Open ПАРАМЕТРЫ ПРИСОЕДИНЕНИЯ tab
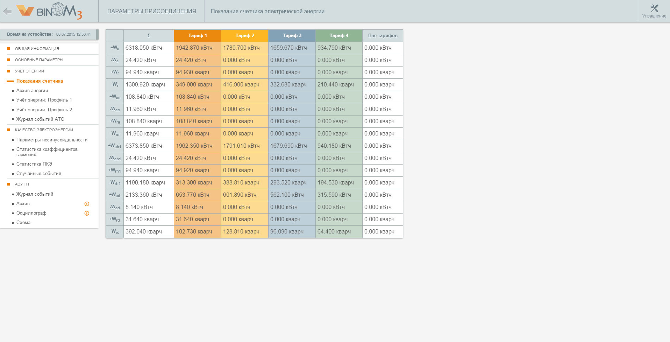Screen dimensions: 670x342 [x=151, y=11]
